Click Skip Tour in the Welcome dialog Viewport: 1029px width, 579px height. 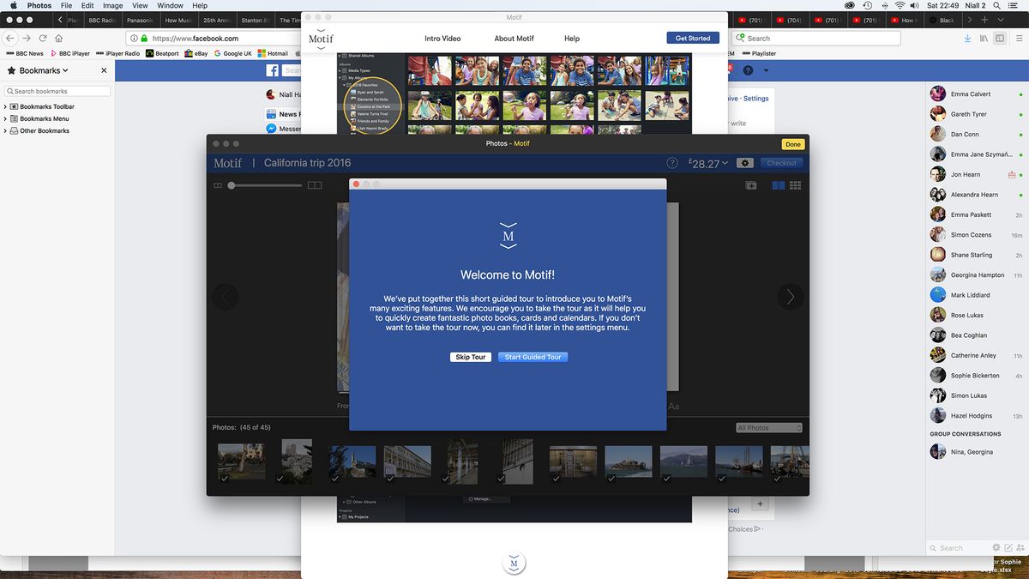(x=470, y=357)
